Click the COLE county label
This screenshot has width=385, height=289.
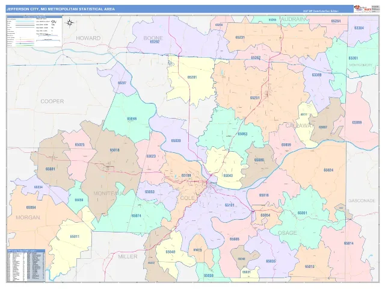tap(188, 198)
